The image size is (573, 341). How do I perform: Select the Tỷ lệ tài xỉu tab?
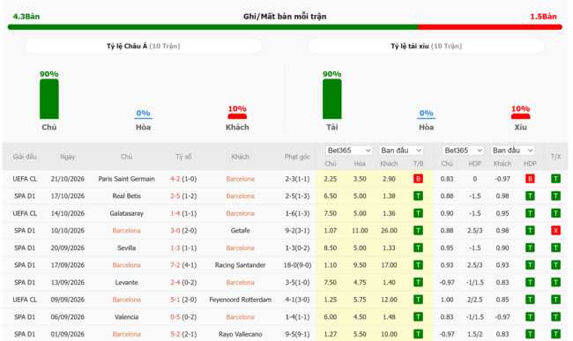point(426,46)
